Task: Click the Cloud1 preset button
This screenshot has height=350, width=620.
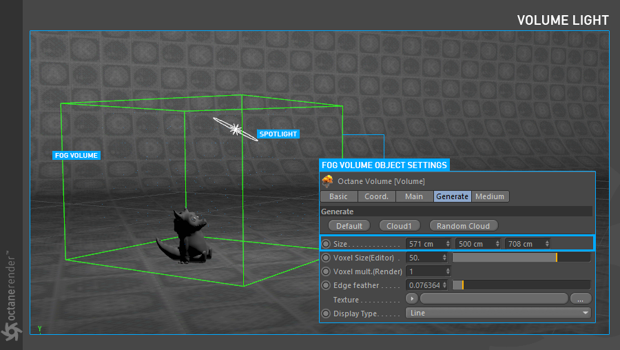Action: coord(399,226)
